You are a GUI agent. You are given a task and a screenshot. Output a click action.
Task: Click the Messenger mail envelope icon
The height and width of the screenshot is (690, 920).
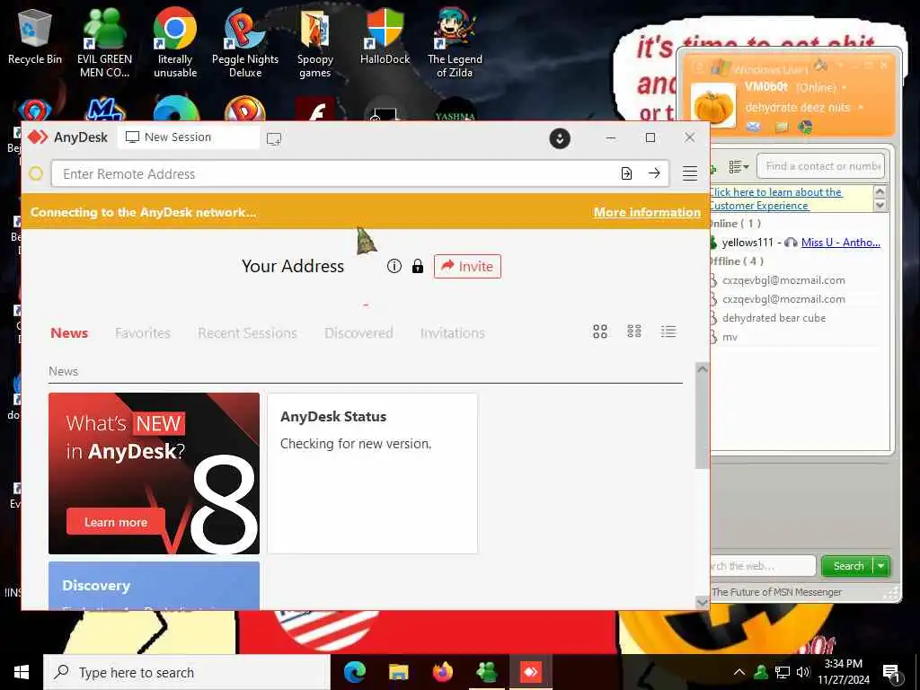[754, 127]
